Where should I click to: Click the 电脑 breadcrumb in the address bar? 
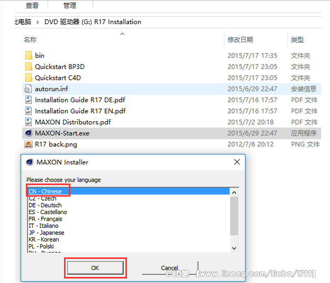pos(23,22)
